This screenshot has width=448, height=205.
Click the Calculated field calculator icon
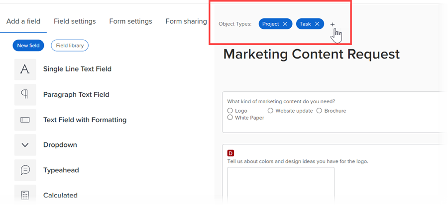point(25,195)
